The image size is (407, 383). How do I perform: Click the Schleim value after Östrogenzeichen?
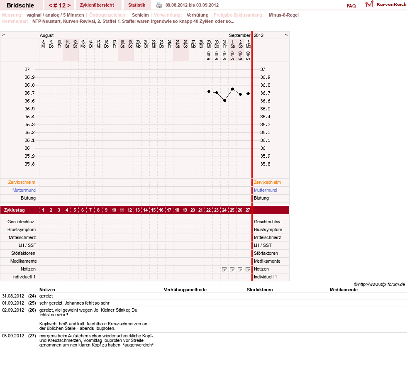[x=140, y=15]
